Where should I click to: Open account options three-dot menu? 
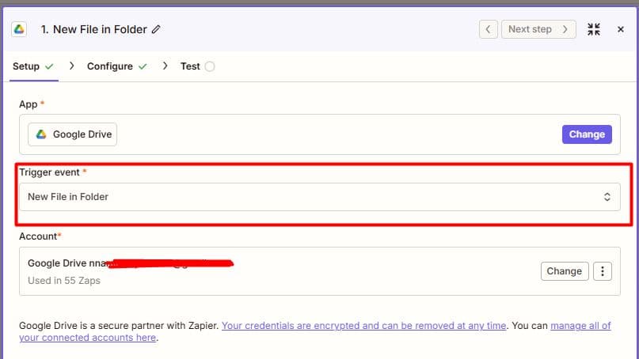tap(603, 271)
